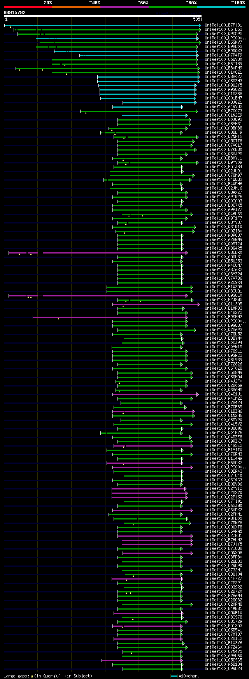The width and height of the screenshot is (249, 679).
Task: Select the UniRef100_C9RD24 label
Action: (223, 669)
